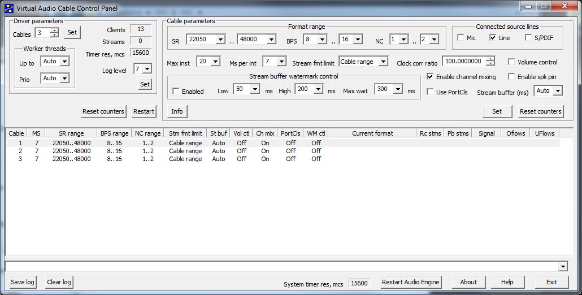The height and width of the screenshot is (295, 582).
Task: Check the S/PDIF source line option
Action: pyautogui.click(x=528, y=38)
